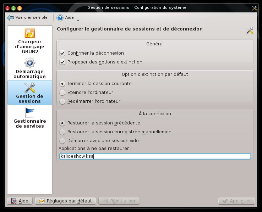This screenshot has height=212, width=262.
Task: Click the Appliquer button
Action: (x=236, y=201)
